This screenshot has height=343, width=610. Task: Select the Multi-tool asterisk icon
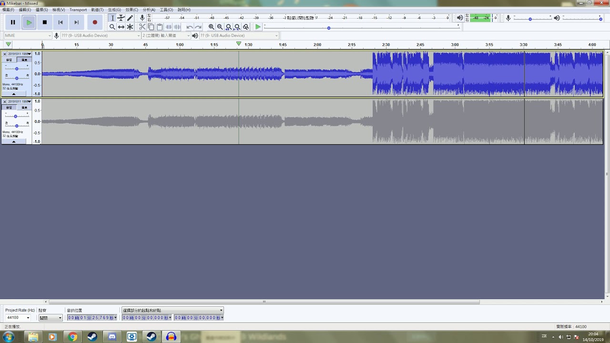(x=130, y=27)
